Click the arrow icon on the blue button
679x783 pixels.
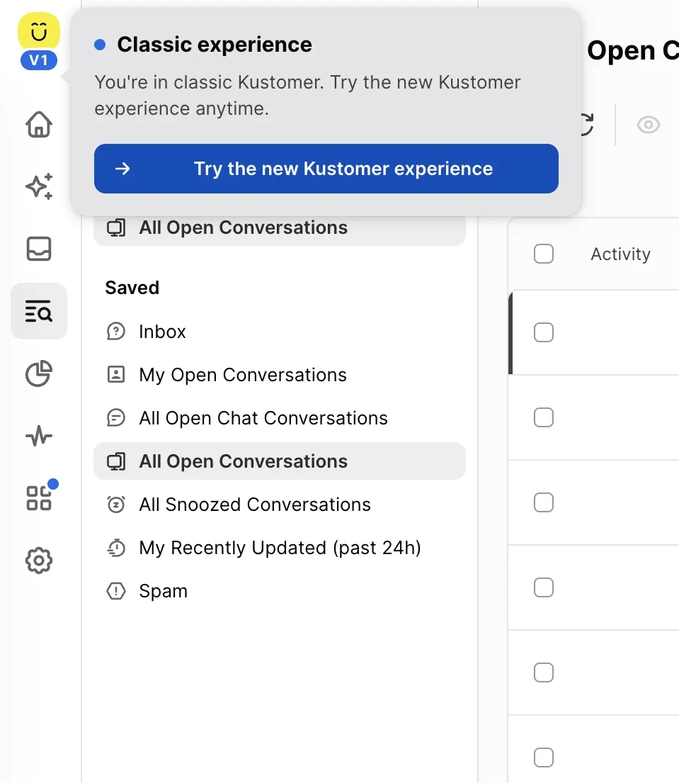[122, 169]
